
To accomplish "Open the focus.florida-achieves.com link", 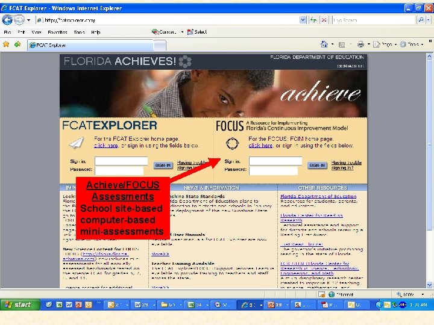I will point(96,256).
